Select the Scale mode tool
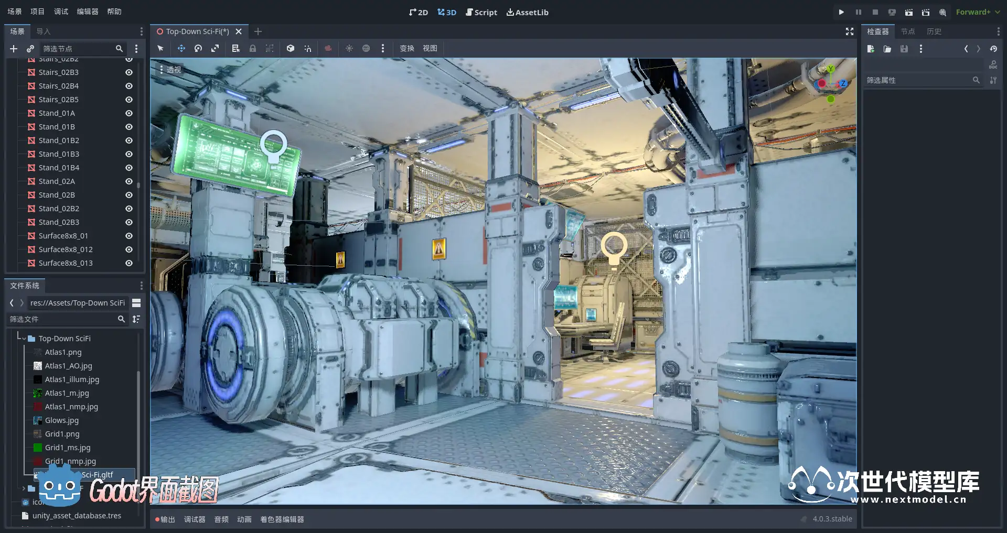Screen dimensions: 1007x533 pos(215,48)
